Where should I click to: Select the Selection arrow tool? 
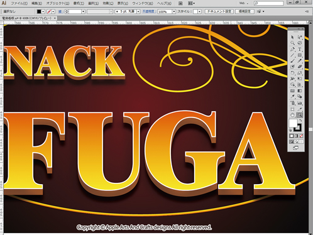292,37
